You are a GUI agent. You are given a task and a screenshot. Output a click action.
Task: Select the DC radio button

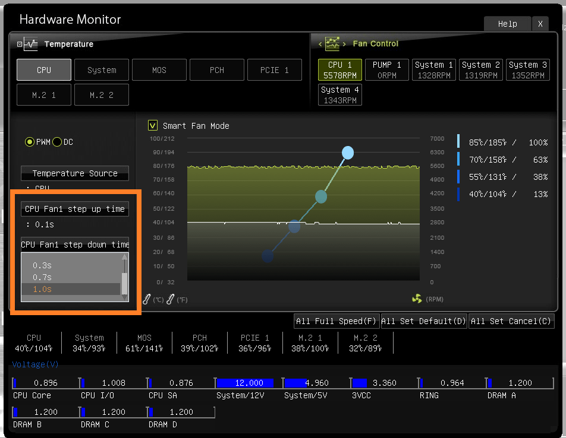tap(57, 142)
